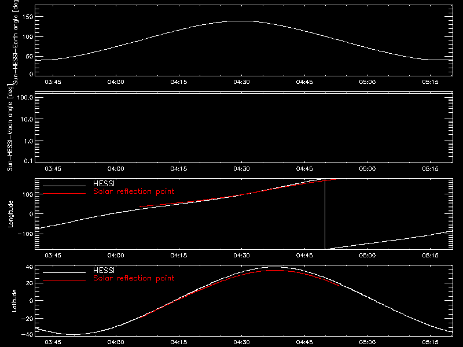The height and width of the screenshot is (347, 463).
Task: Click the 1.0 tick on Moon angle axis
Action: 28,141
